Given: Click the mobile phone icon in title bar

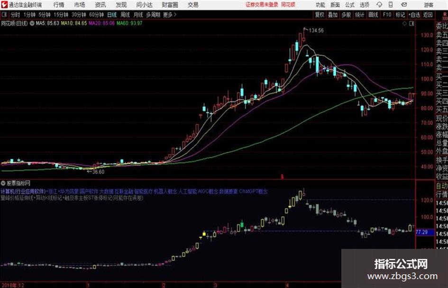Looking at the screenshot, I should pyautogui.click(x=391, y=5).
